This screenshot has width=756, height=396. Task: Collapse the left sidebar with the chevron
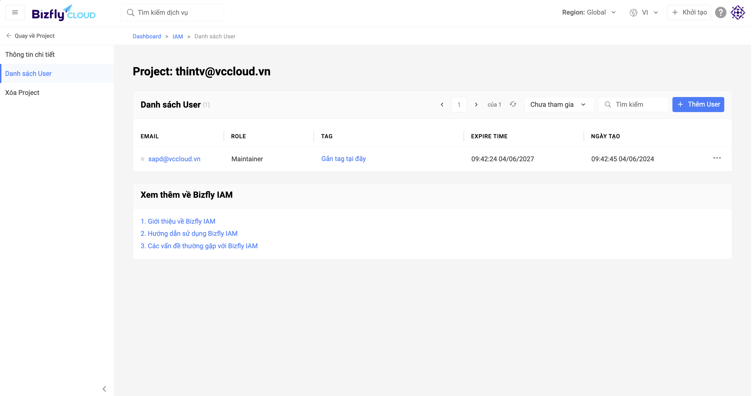click(104, 389)
